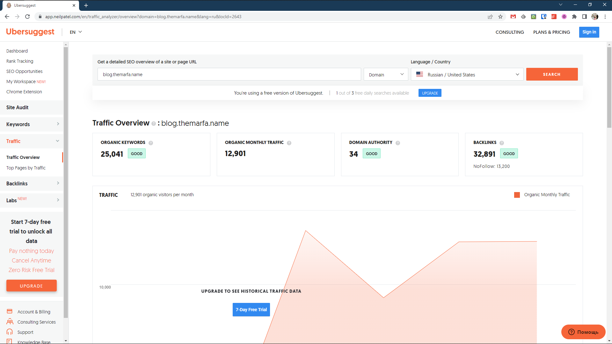This screenshot has width=612, height=344.
Task: Open Top Pages by Traffic
Action: 26,168
